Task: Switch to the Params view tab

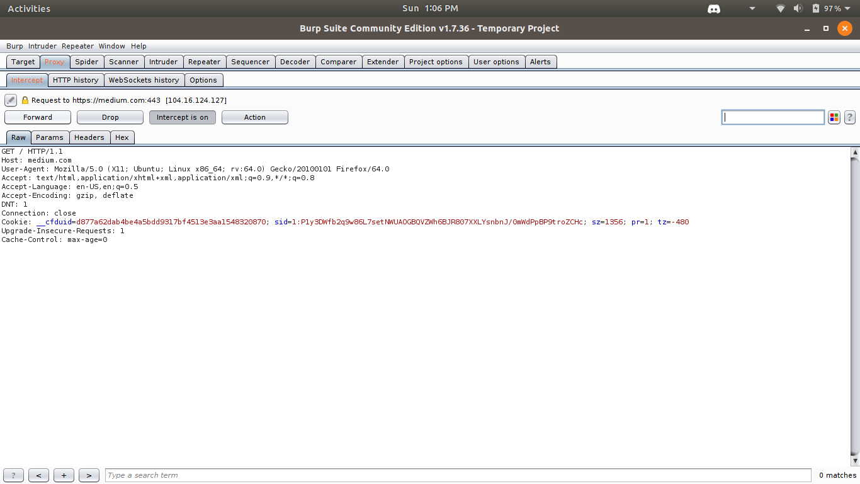Action: pos(50,137)
